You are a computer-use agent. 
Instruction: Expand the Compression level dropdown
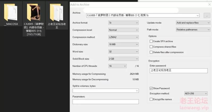click(x=123, y=30)
